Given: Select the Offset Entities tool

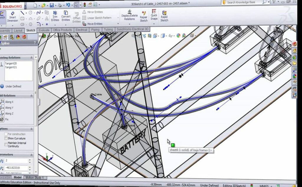Looking at the screenshot, I should (x=76, y=18).
